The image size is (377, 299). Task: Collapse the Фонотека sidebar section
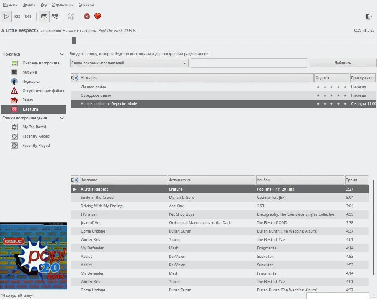(62, 54)
